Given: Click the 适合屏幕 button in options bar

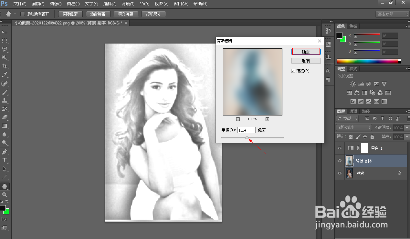Looking at the screenshot, I should pyautogui.click(x=98, y=14).
